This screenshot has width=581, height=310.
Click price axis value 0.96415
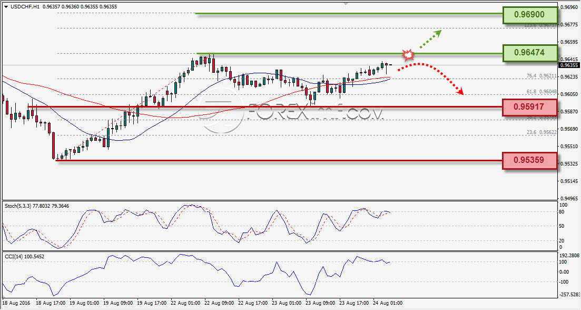point(570,60)
